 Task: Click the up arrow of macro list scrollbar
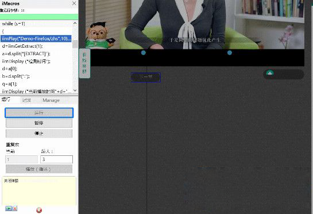75,23
